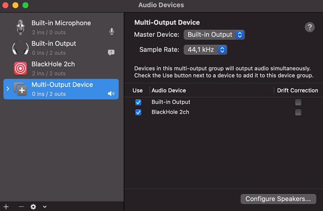This screenshot has width=323, height=211.
Task: Open help with the question mark button
Action: click(309, 27)
